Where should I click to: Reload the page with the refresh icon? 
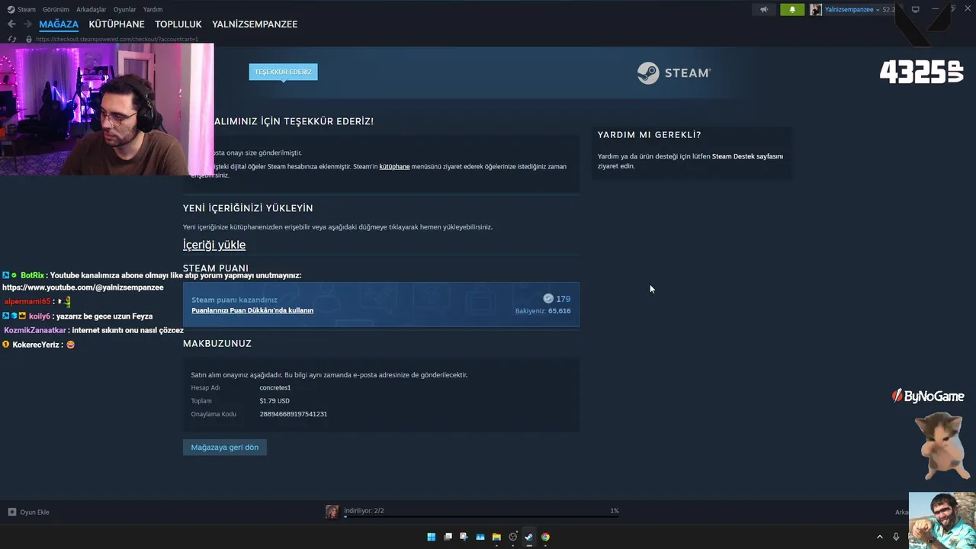coord(12,39)
